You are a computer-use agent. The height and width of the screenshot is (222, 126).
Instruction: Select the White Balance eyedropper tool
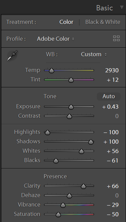12,55
